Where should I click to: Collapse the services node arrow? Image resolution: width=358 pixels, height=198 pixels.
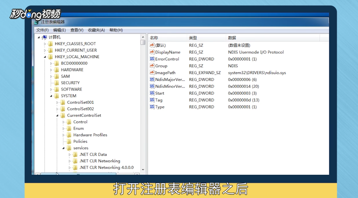click(63, 148)
